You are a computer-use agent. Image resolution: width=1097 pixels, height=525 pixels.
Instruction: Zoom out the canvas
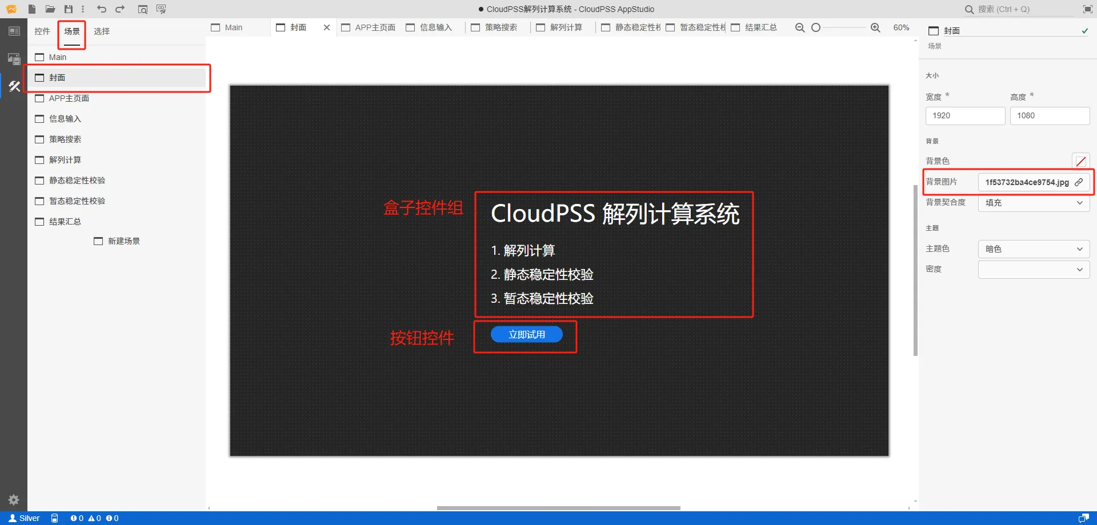[x=800, y=27]
